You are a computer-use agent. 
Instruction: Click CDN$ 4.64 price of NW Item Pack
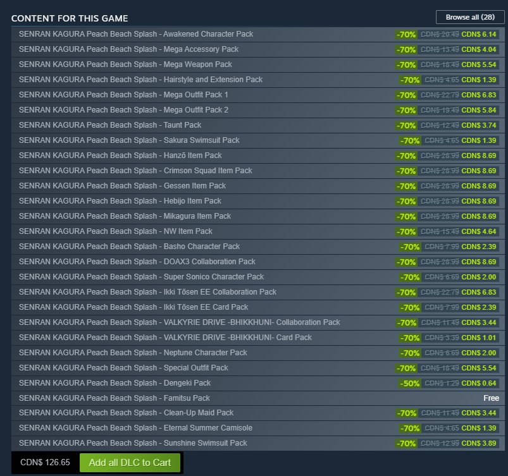click(x=478, y=231)
